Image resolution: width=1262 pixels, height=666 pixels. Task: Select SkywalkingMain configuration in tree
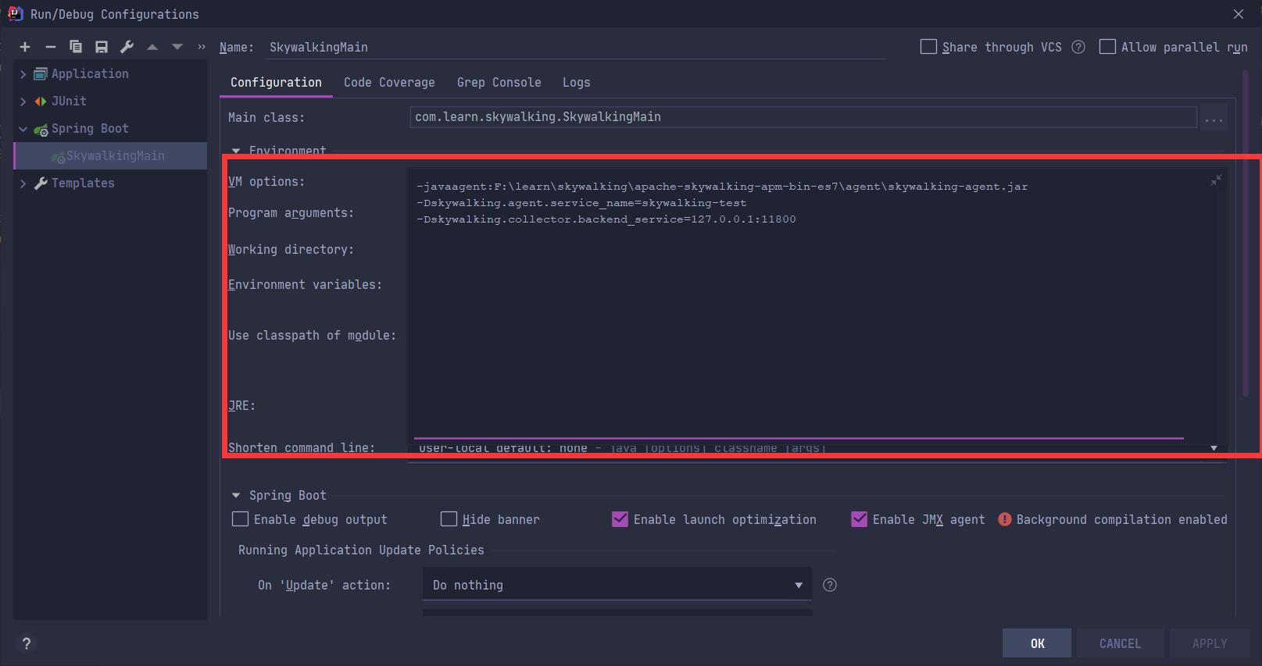pos(111,156)
